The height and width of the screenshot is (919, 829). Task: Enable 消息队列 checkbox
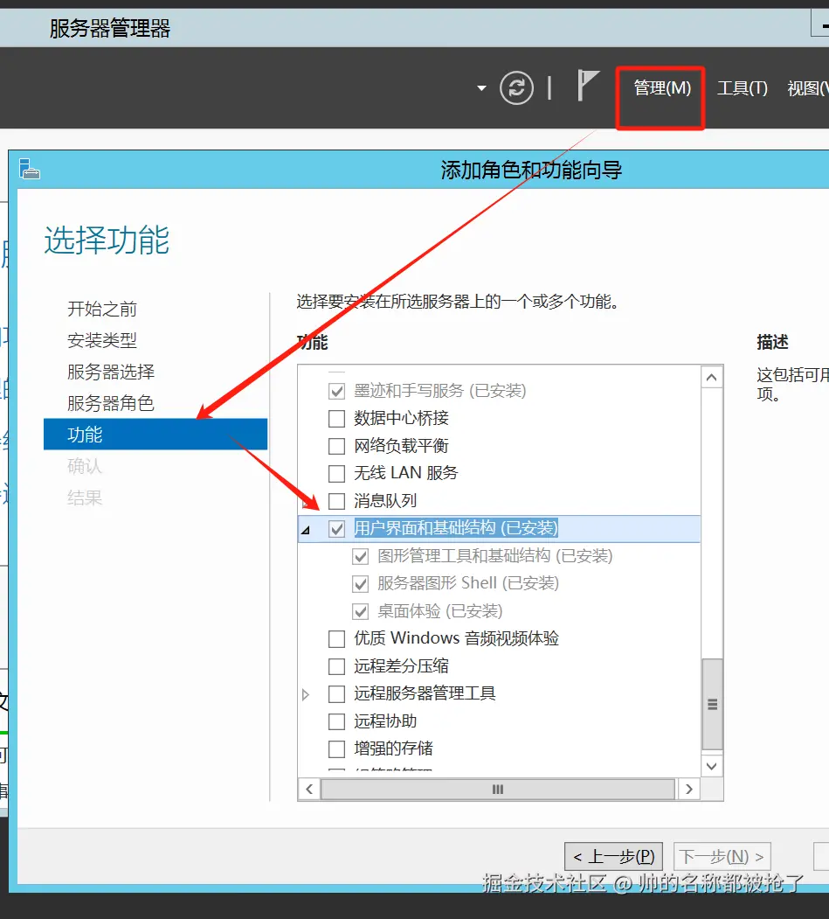(x=336, y=501)
